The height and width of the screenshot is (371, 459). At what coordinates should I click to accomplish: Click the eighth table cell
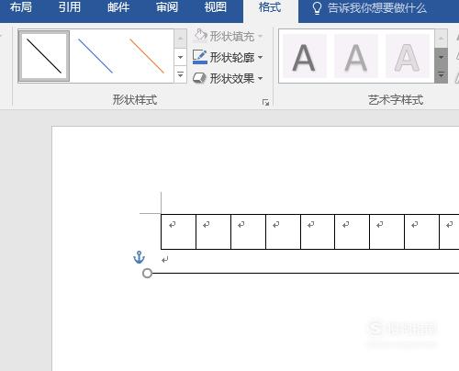coord(421,231)
